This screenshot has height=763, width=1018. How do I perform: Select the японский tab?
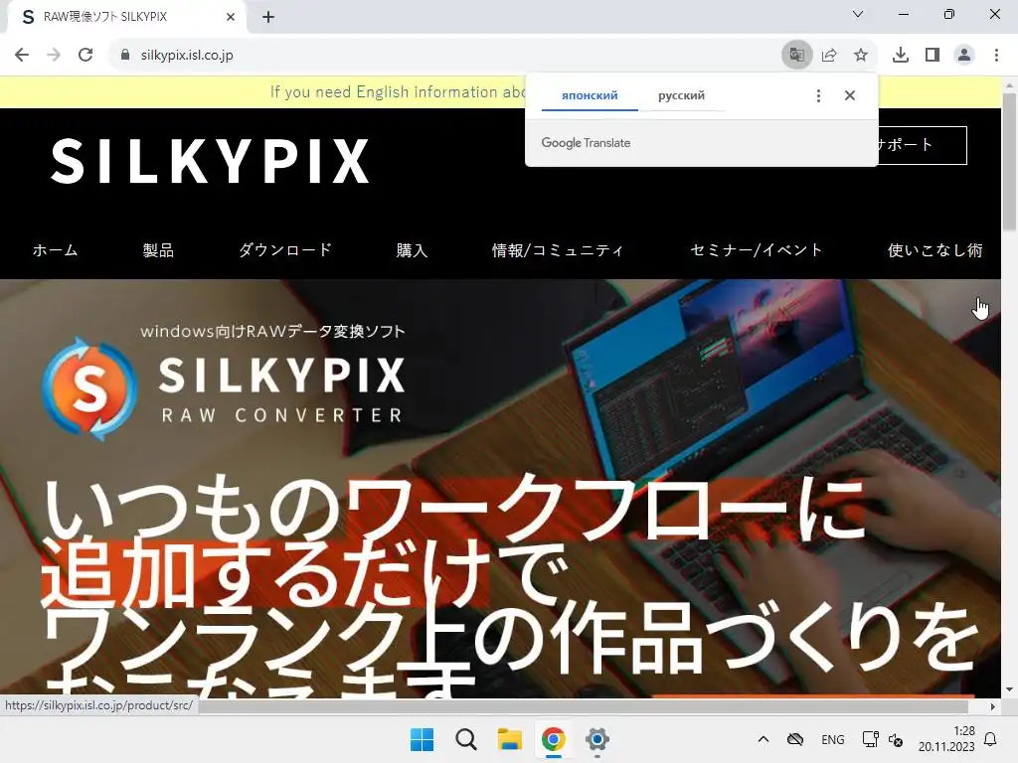(590, 95)
